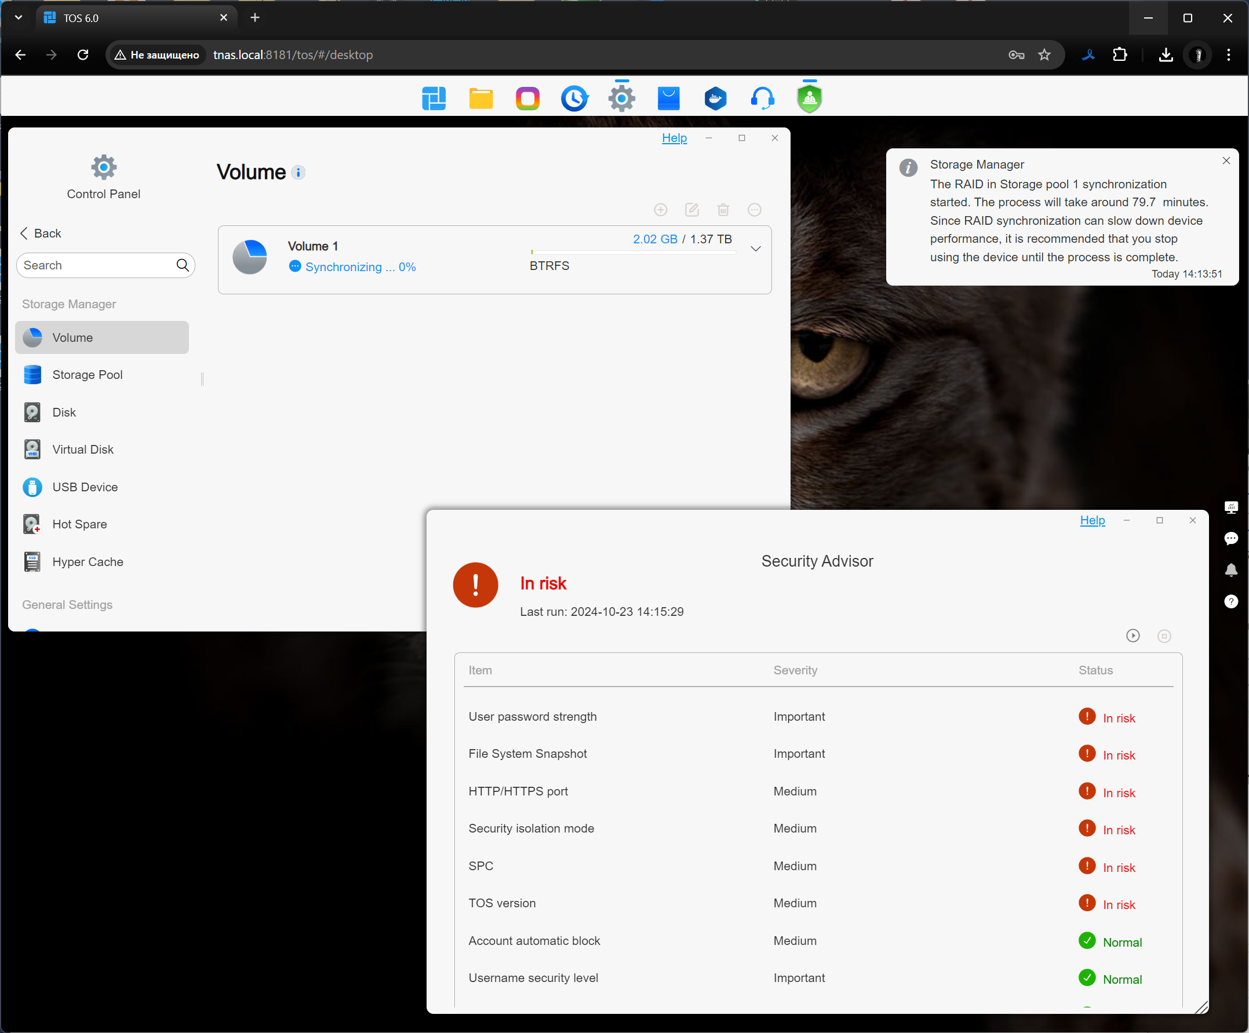Viewport: 1249px width, 1033px height.
Task: Dismiss the Storage Manager notification
Action: click(x=1226, y=160)
